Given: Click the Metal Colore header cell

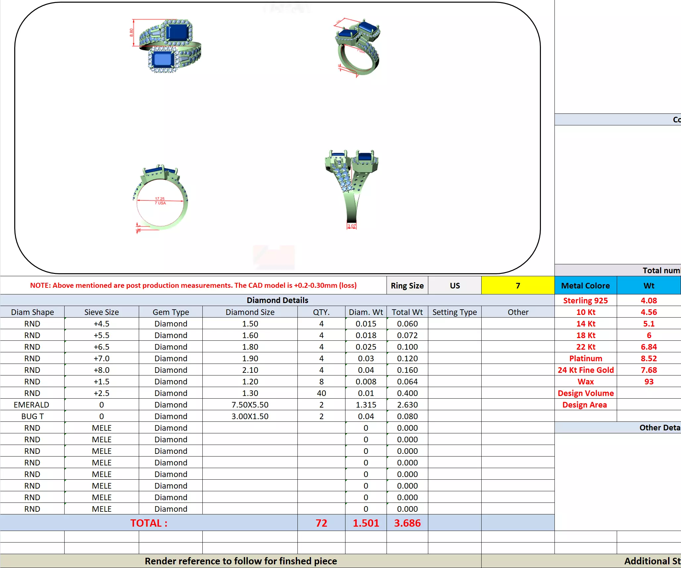Looking at the screenshot, I should click(585, 285).
